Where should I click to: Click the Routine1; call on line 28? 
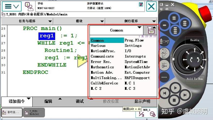(x=61, y=50)
